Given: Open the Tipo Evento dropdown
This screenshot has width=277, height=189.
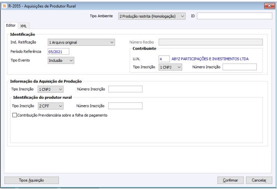Looking at the screenshot, I should point(61,60).
